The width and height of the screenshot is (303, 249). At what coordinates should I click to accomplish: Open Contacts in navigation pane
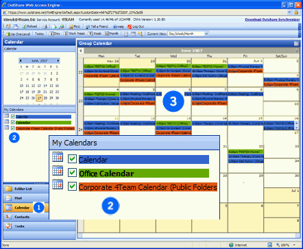point(26,217)
